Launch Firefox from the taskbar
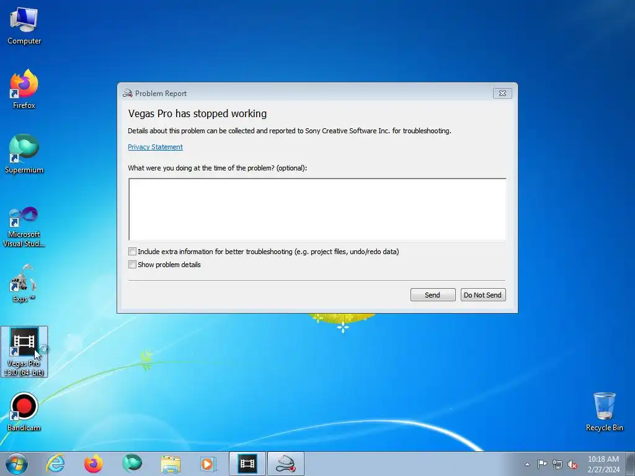Image resolution: width=635 pixels, height=476 pixels. tap(94, 464)
